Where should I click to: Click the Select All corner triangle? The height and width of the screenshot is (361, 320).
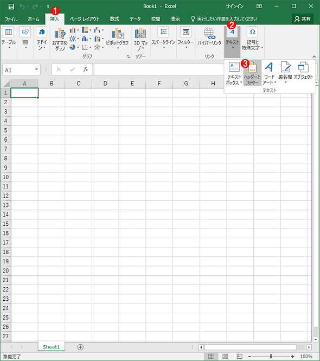point(6,84)
